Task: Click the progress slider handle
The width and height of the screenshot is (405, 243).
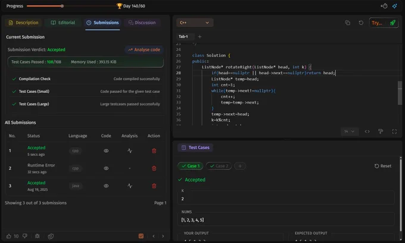Action: [x=63, y=6]
